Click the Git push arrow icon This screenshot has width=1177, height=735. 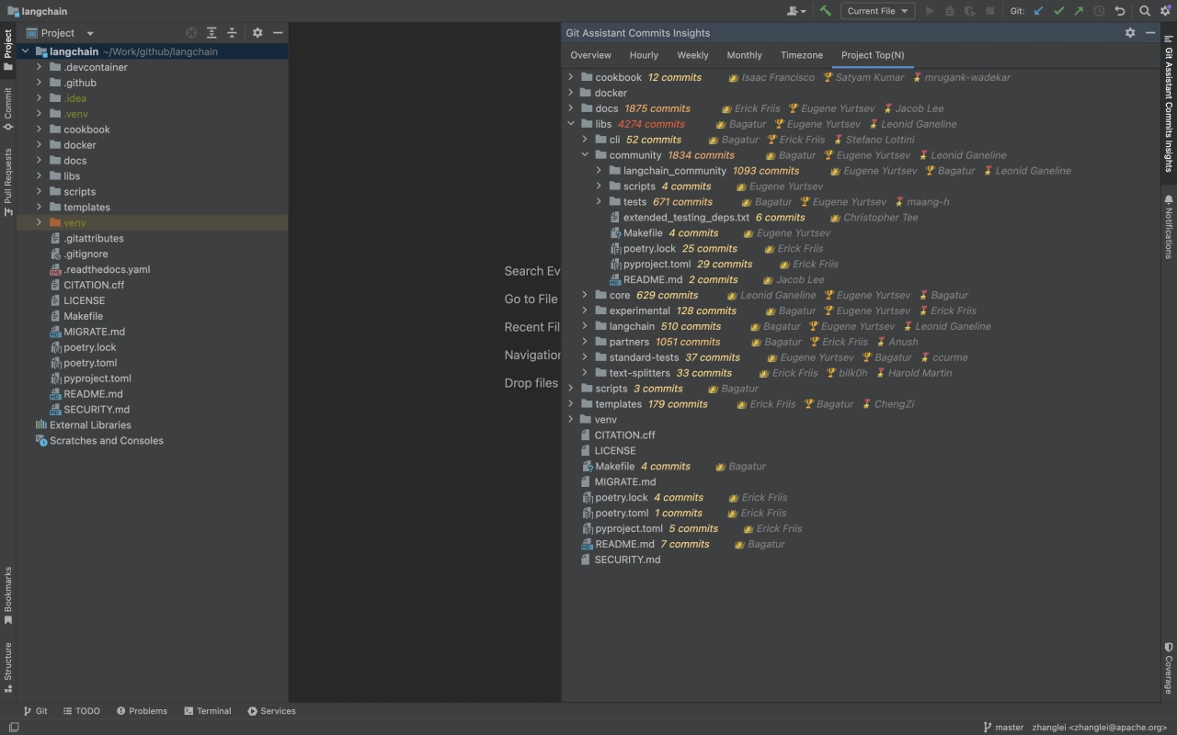(x=1078, y=11)
